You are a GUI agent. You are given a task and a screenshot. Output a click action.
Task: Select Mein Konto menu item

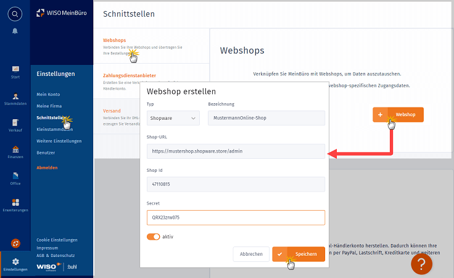point(48,95)
